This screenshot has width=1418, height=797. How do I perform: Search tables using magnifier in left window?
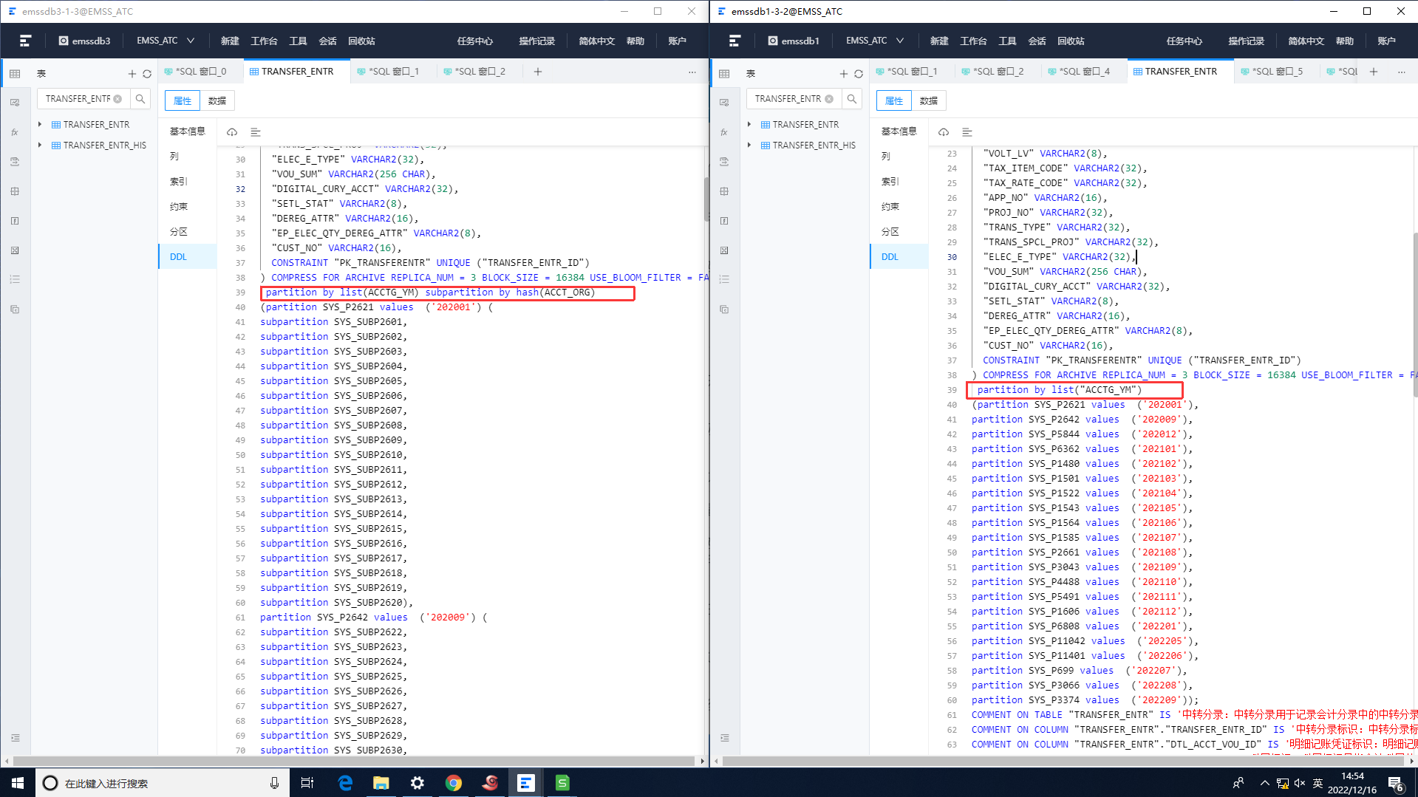[x=140, y=99]
